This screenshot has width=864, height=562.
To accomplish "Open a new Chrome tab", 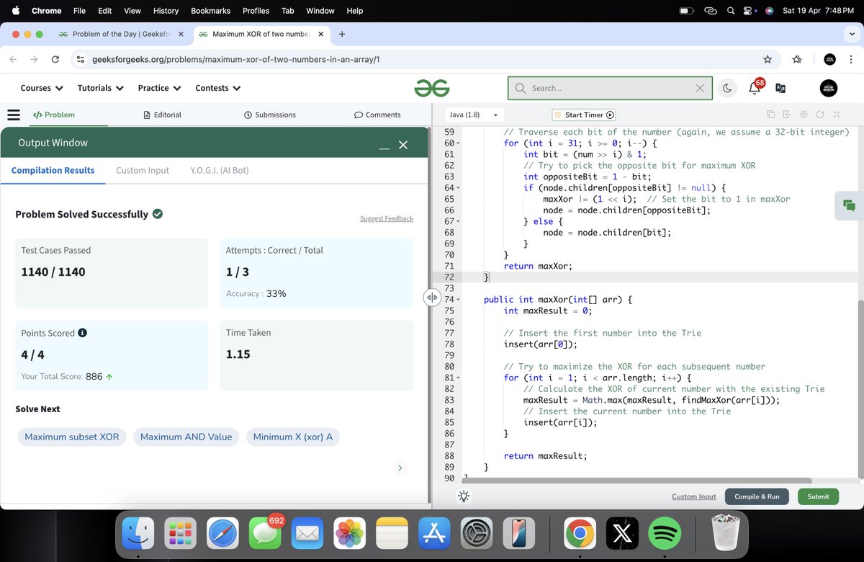I will click(x=342, y=34).
